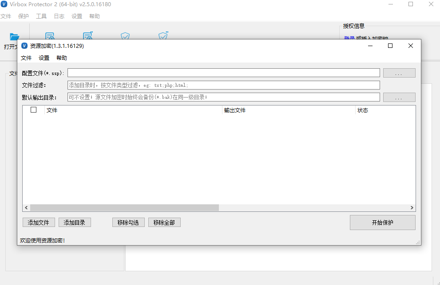Click the 移除全部 button
The image size is (440, 285).
(164, 223)
